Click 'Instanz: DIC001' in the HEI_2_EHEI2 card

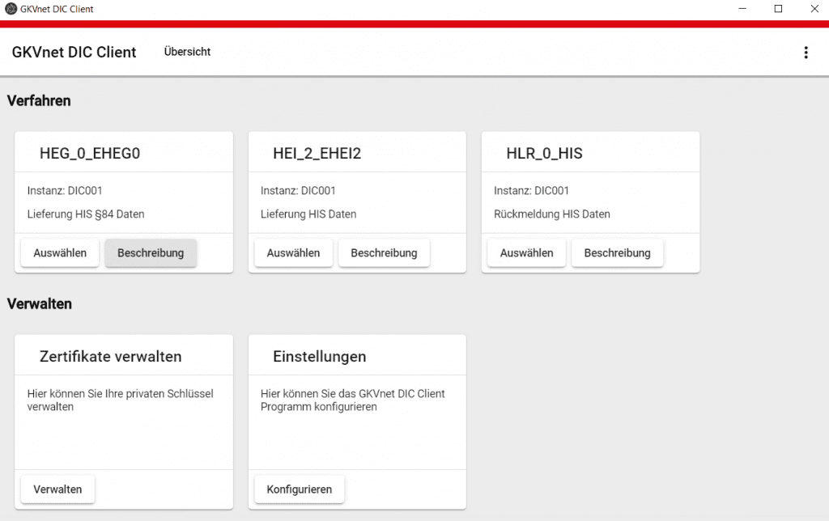tap(298, 191)
